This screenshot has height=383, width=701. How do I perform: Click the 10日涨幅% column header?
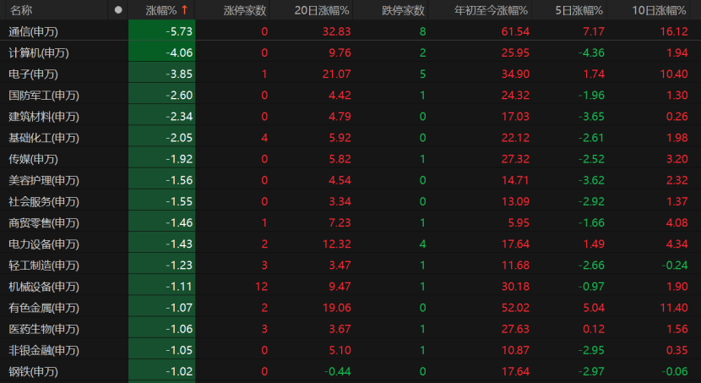click(659, 10)
